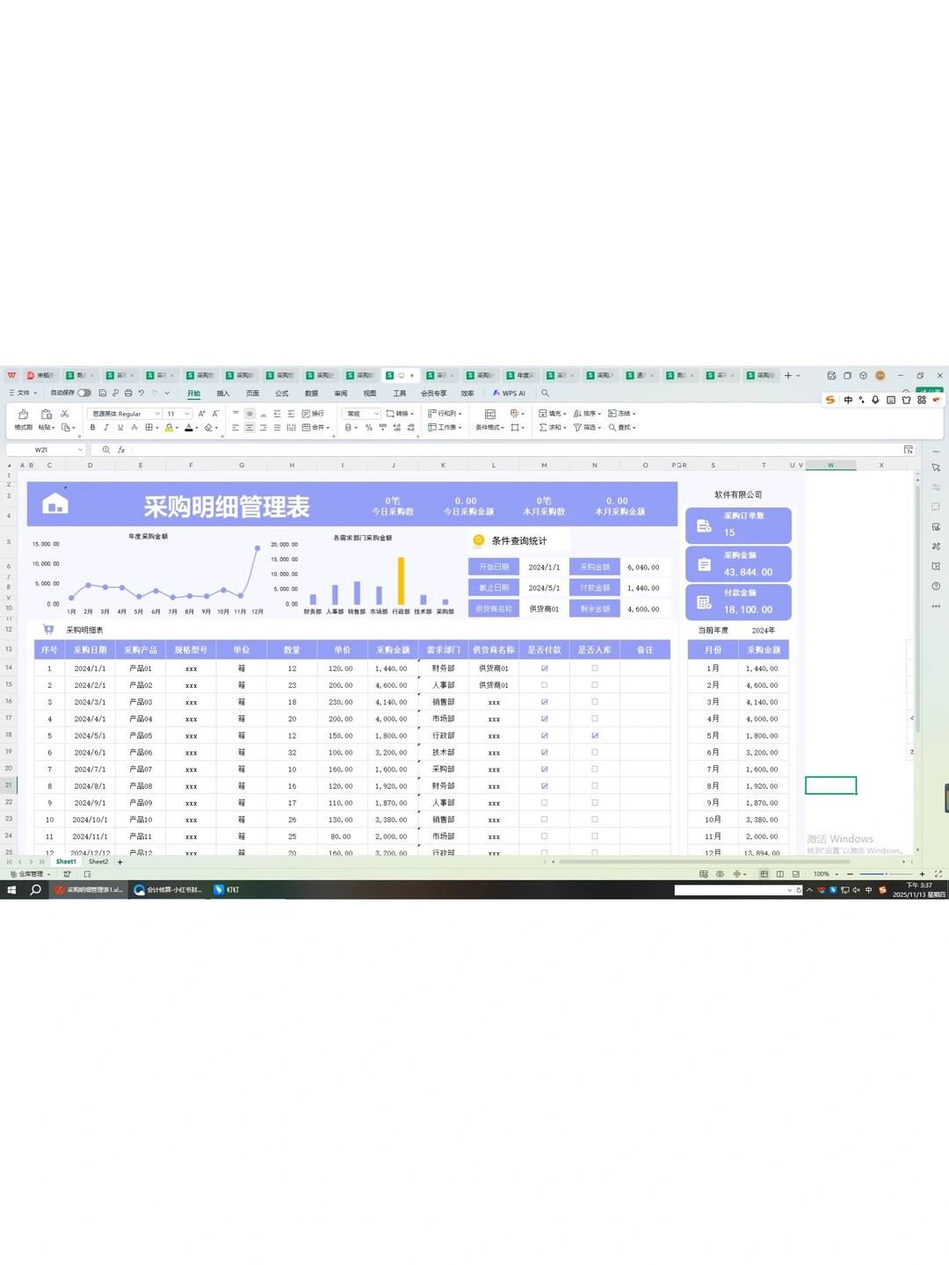
Task: Click the Table Style icon above 条件格式
Action: (490, 414)
